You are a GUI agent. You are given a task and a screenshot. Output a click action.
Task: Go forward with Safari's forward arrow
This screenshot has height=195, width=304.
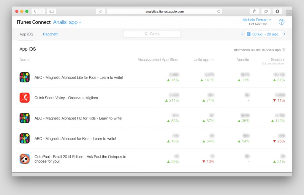click(42, 11)
